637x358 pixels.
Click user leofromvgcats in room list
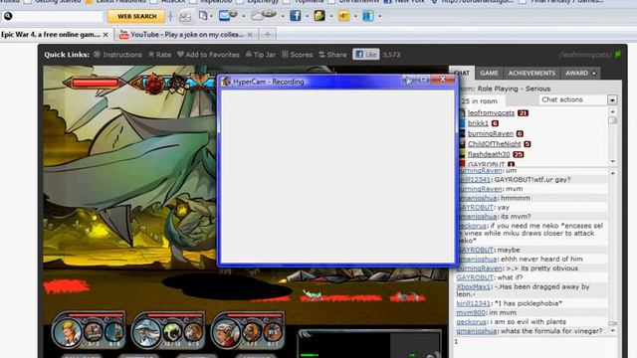pos(491,112)
